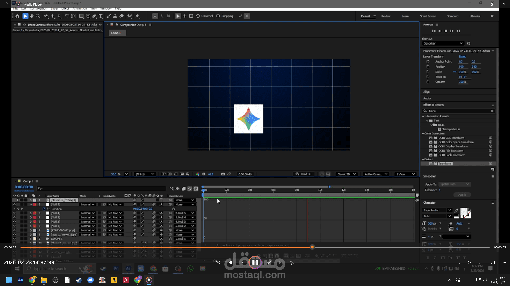
Task: Click the Position stopwatch in timeline
Action: (x=44, y=209)
